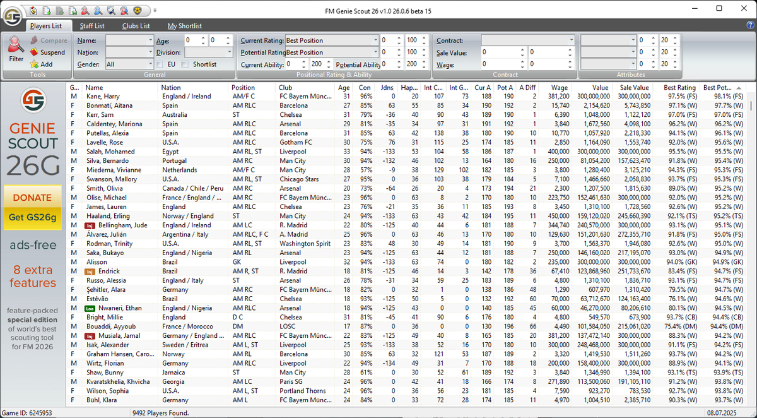Click the red person magnifier quick-access icon
This screenshot has height=418, width=757.
(x=85, y=11)
